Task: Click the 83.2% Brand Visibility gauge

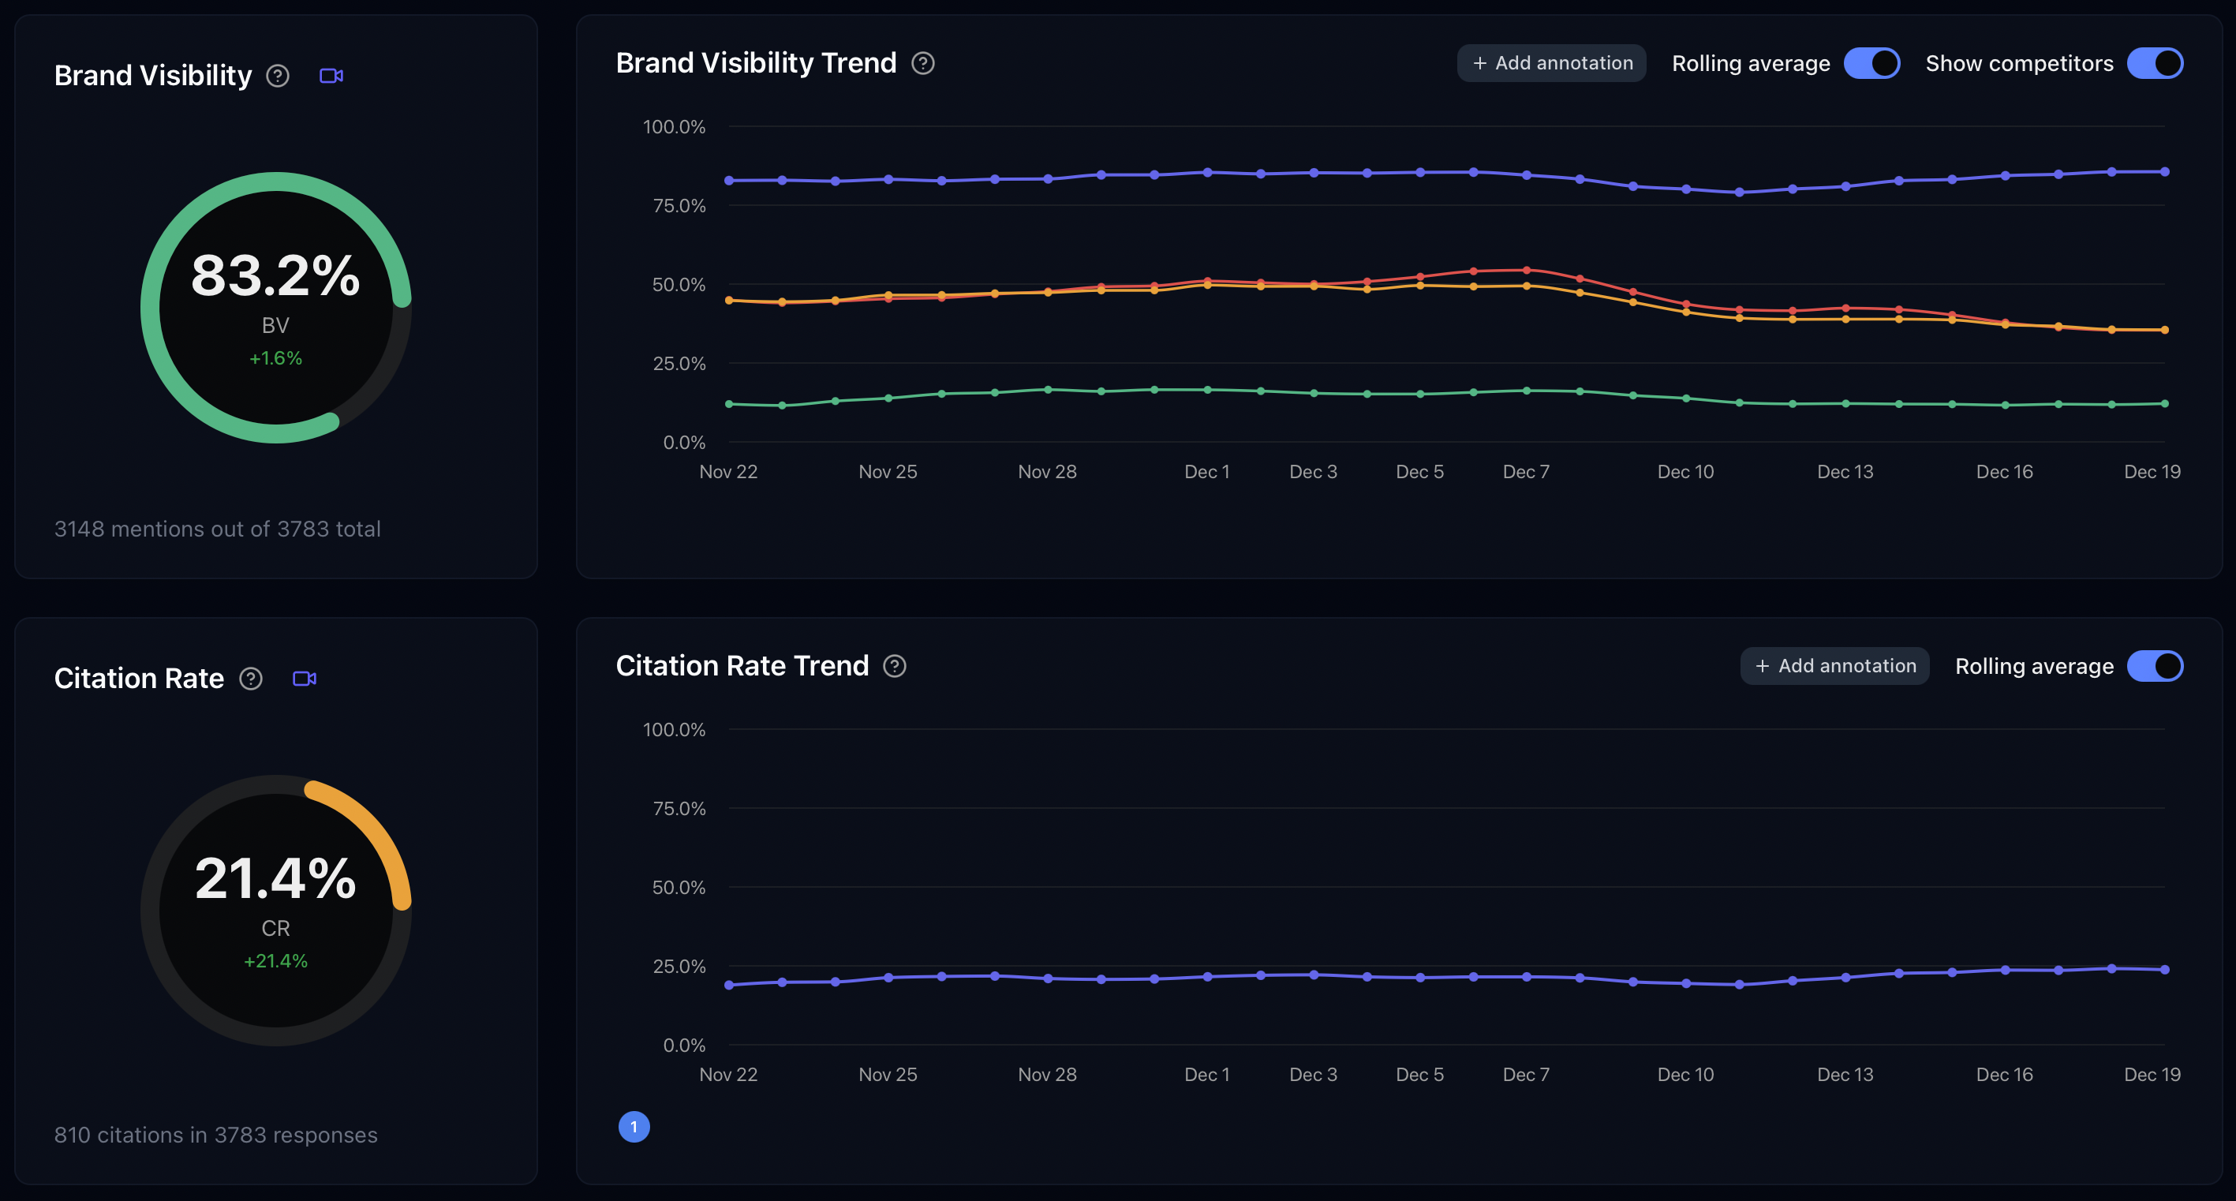Action: coord(276,308)
